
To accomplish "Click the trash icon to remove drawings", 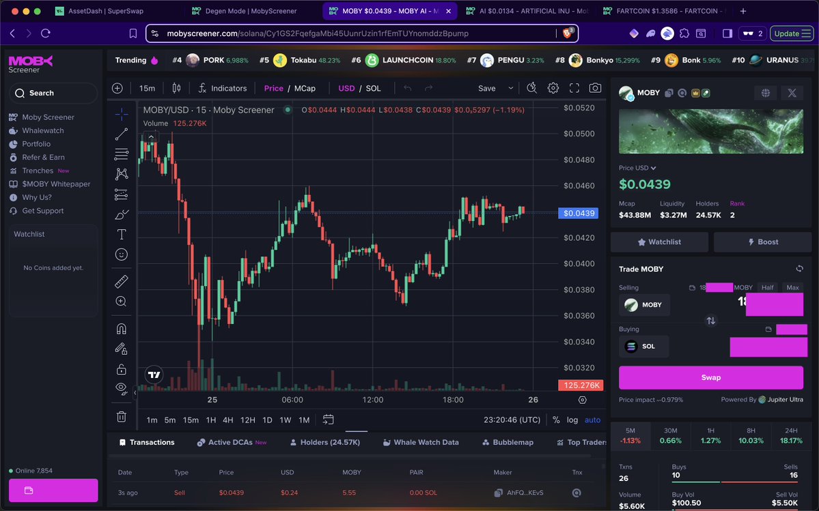I will click(121, 417).
